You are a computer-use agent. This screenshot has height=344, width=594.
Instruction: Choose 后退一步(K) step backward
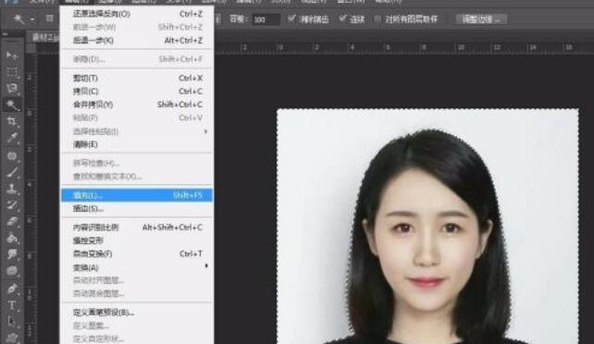point(137,41)
